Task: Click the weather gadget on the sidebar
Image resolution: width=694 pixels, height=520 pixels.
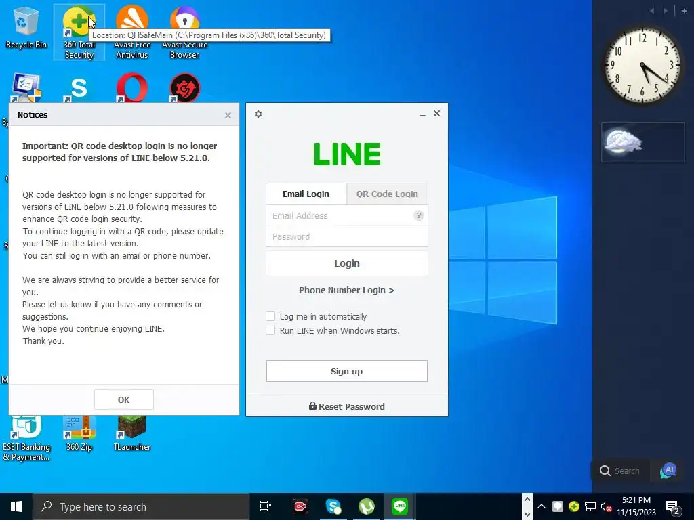Action: [642, 142]
